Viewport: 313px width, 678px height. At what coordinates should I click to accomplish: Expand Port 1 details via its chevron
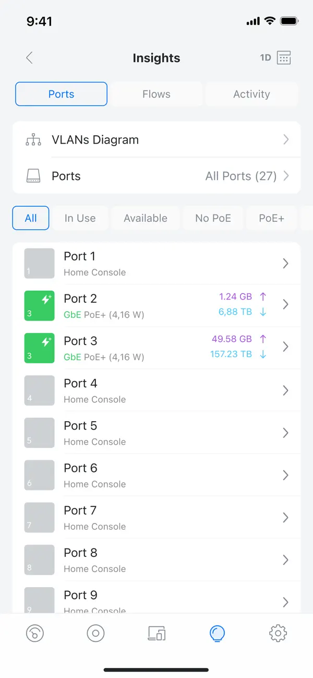point(285,263)
